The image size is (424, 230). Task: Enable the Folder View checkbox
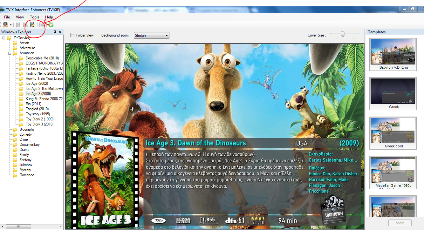pyautogui.click(x=72, y=35)
